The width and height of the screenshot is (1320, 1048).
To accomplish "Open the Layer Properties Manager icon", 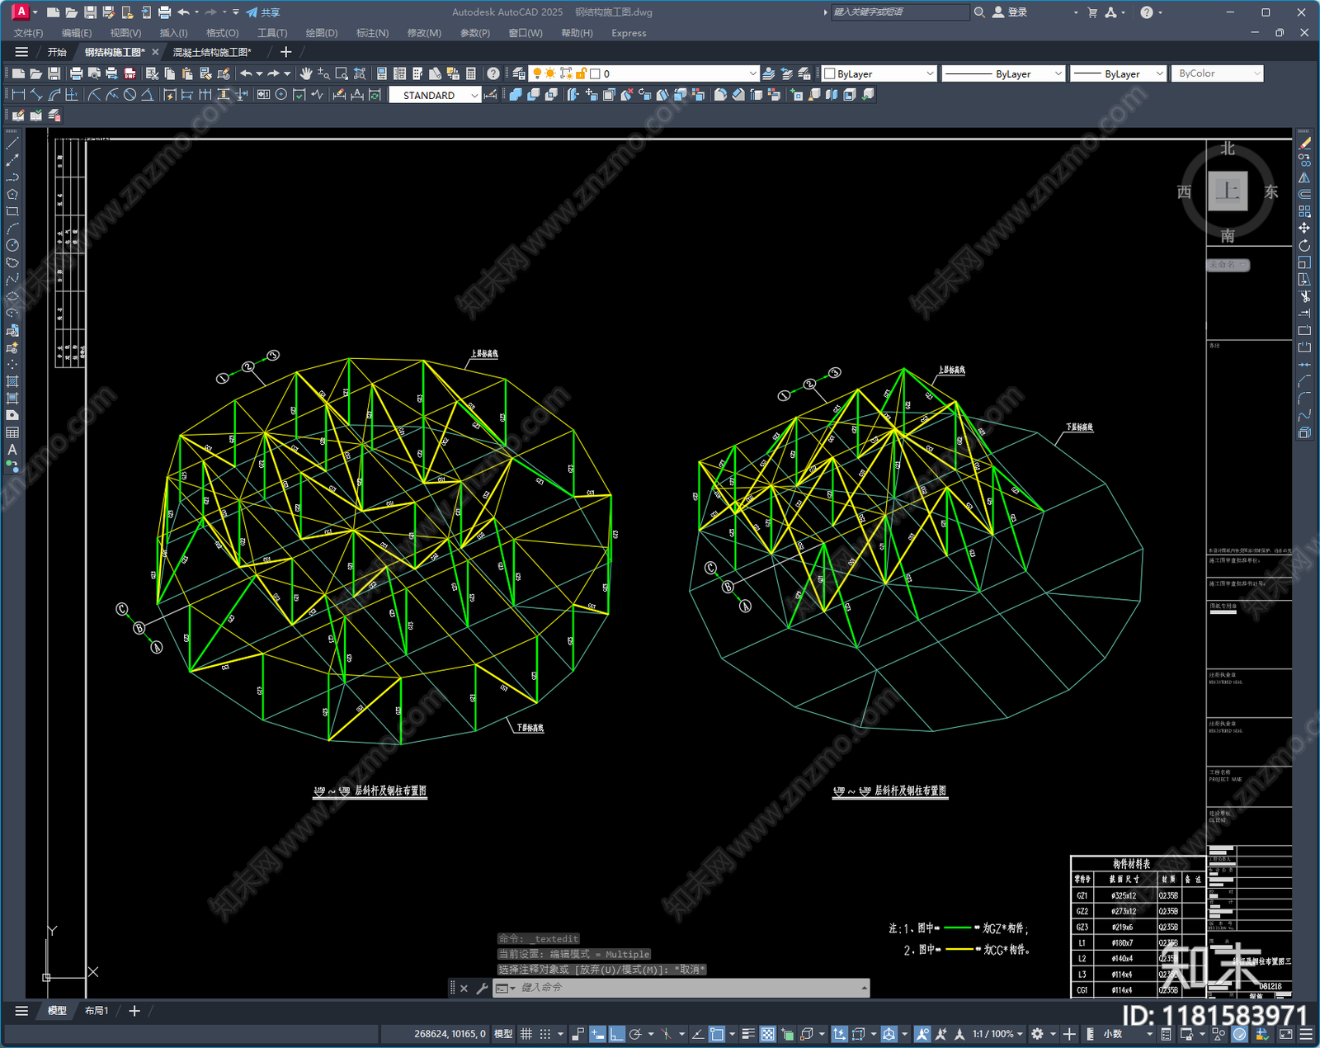I will click(x=518, y=73).
